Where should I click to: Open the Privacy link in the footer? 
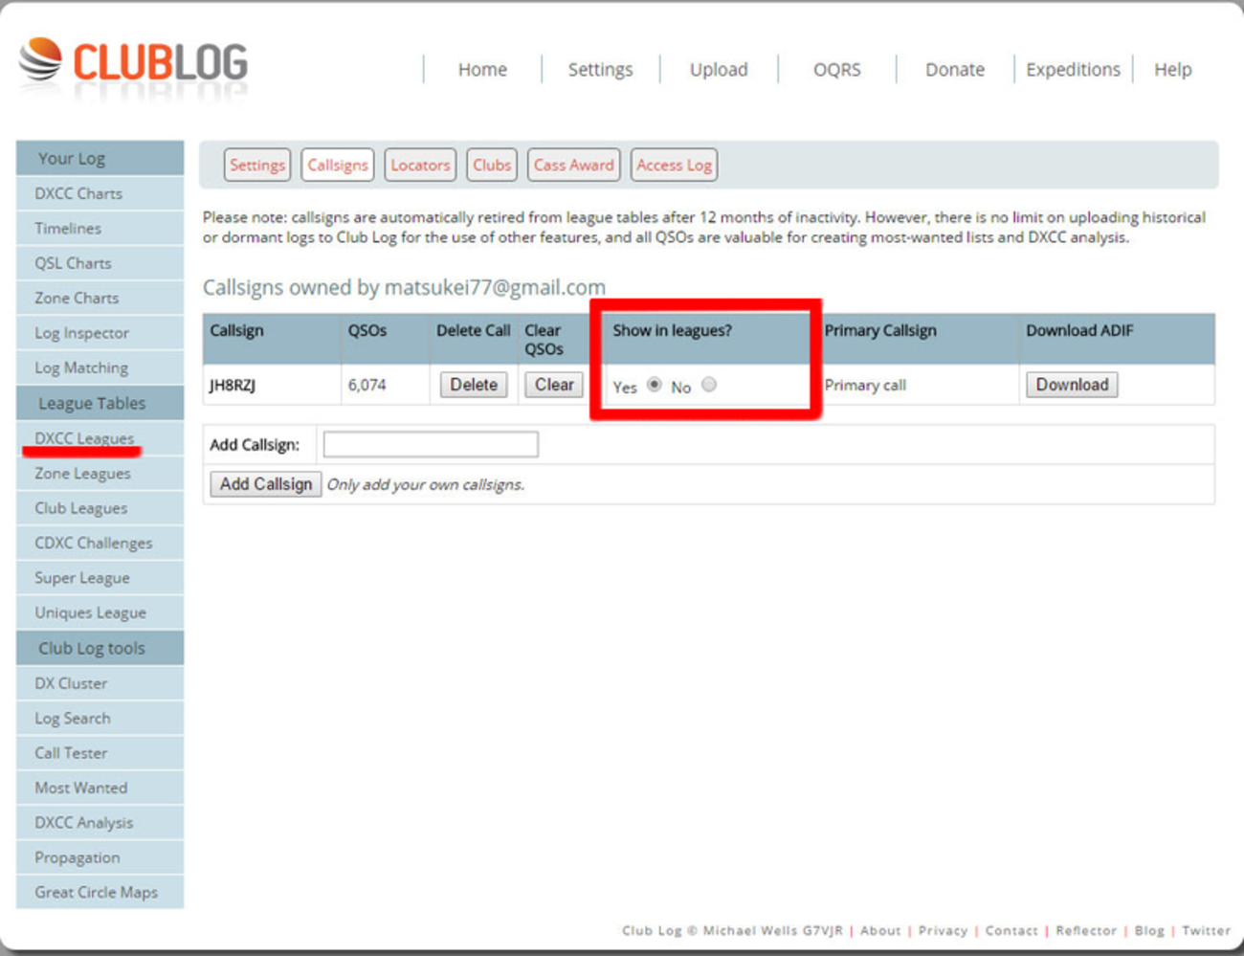943,930
